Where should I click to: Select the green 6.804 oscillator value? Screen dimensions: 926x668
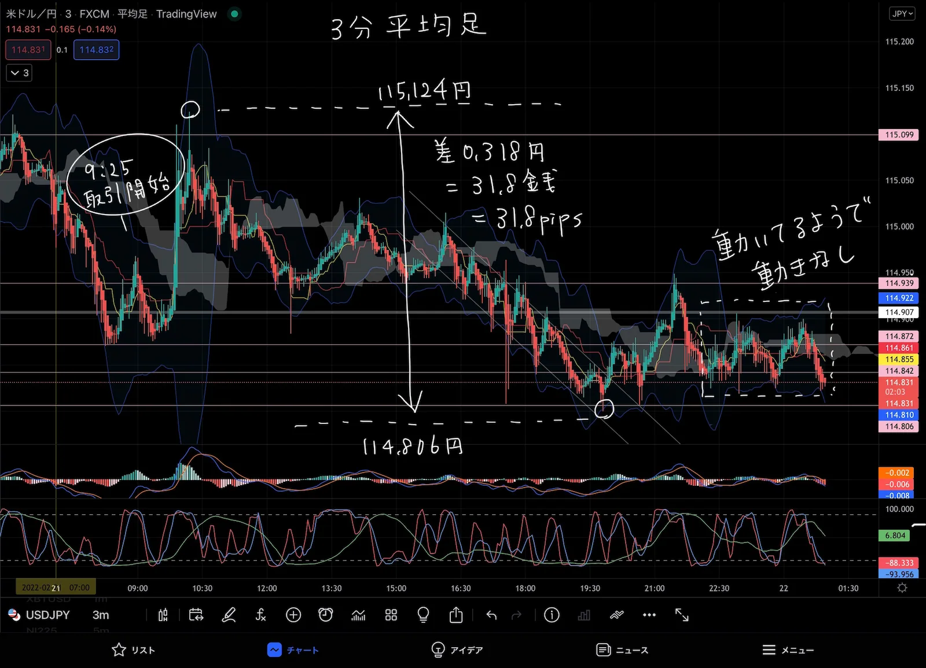click(x=895, y=536)
